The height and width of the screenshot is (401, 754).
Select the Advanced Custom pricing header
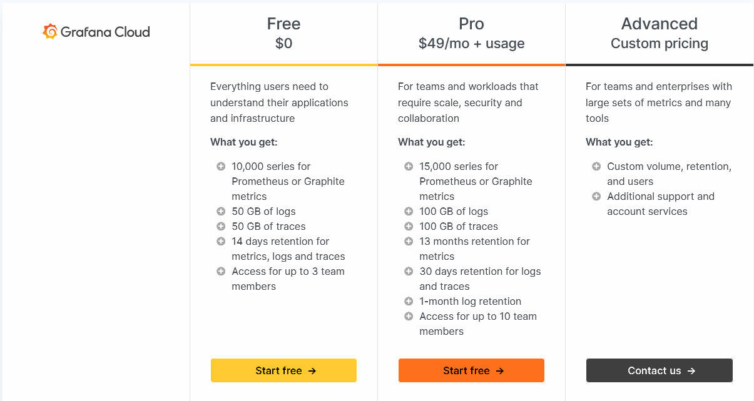pos(659,32)
